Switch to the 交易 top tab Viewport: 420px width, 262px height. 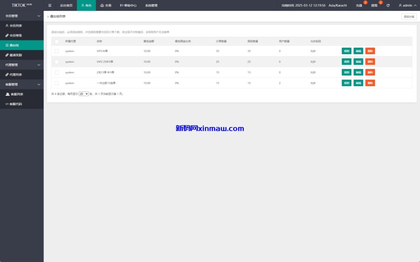click(x=106, y=5)
